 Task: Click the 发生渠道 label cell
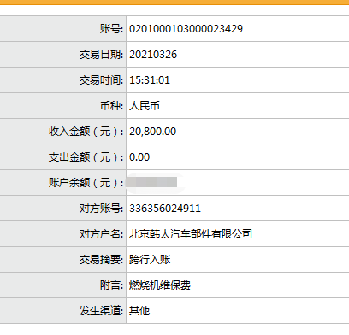click(x=62, y=311)
